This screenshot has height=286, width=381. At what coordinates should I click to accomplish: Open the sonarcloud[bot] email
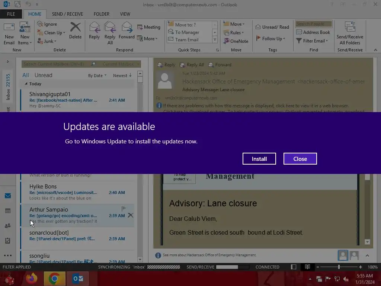click(x=77, y=238)
